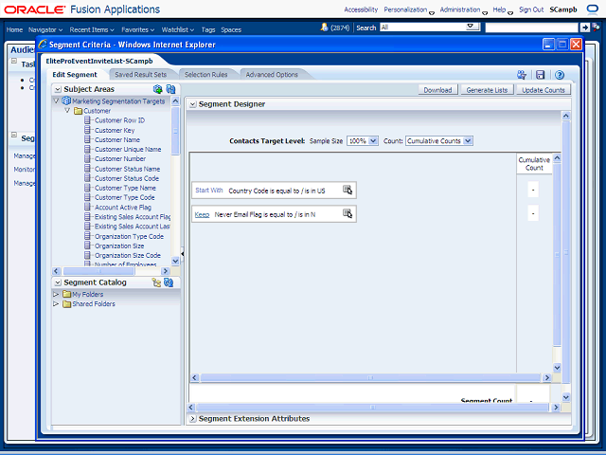Click the Home link
606x455 pixels.
click(15, 29)
